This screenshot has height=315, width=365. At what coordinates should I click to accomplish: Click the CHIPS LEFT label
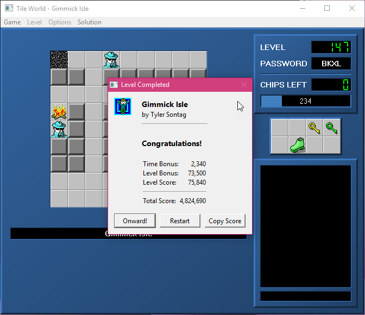284,85
